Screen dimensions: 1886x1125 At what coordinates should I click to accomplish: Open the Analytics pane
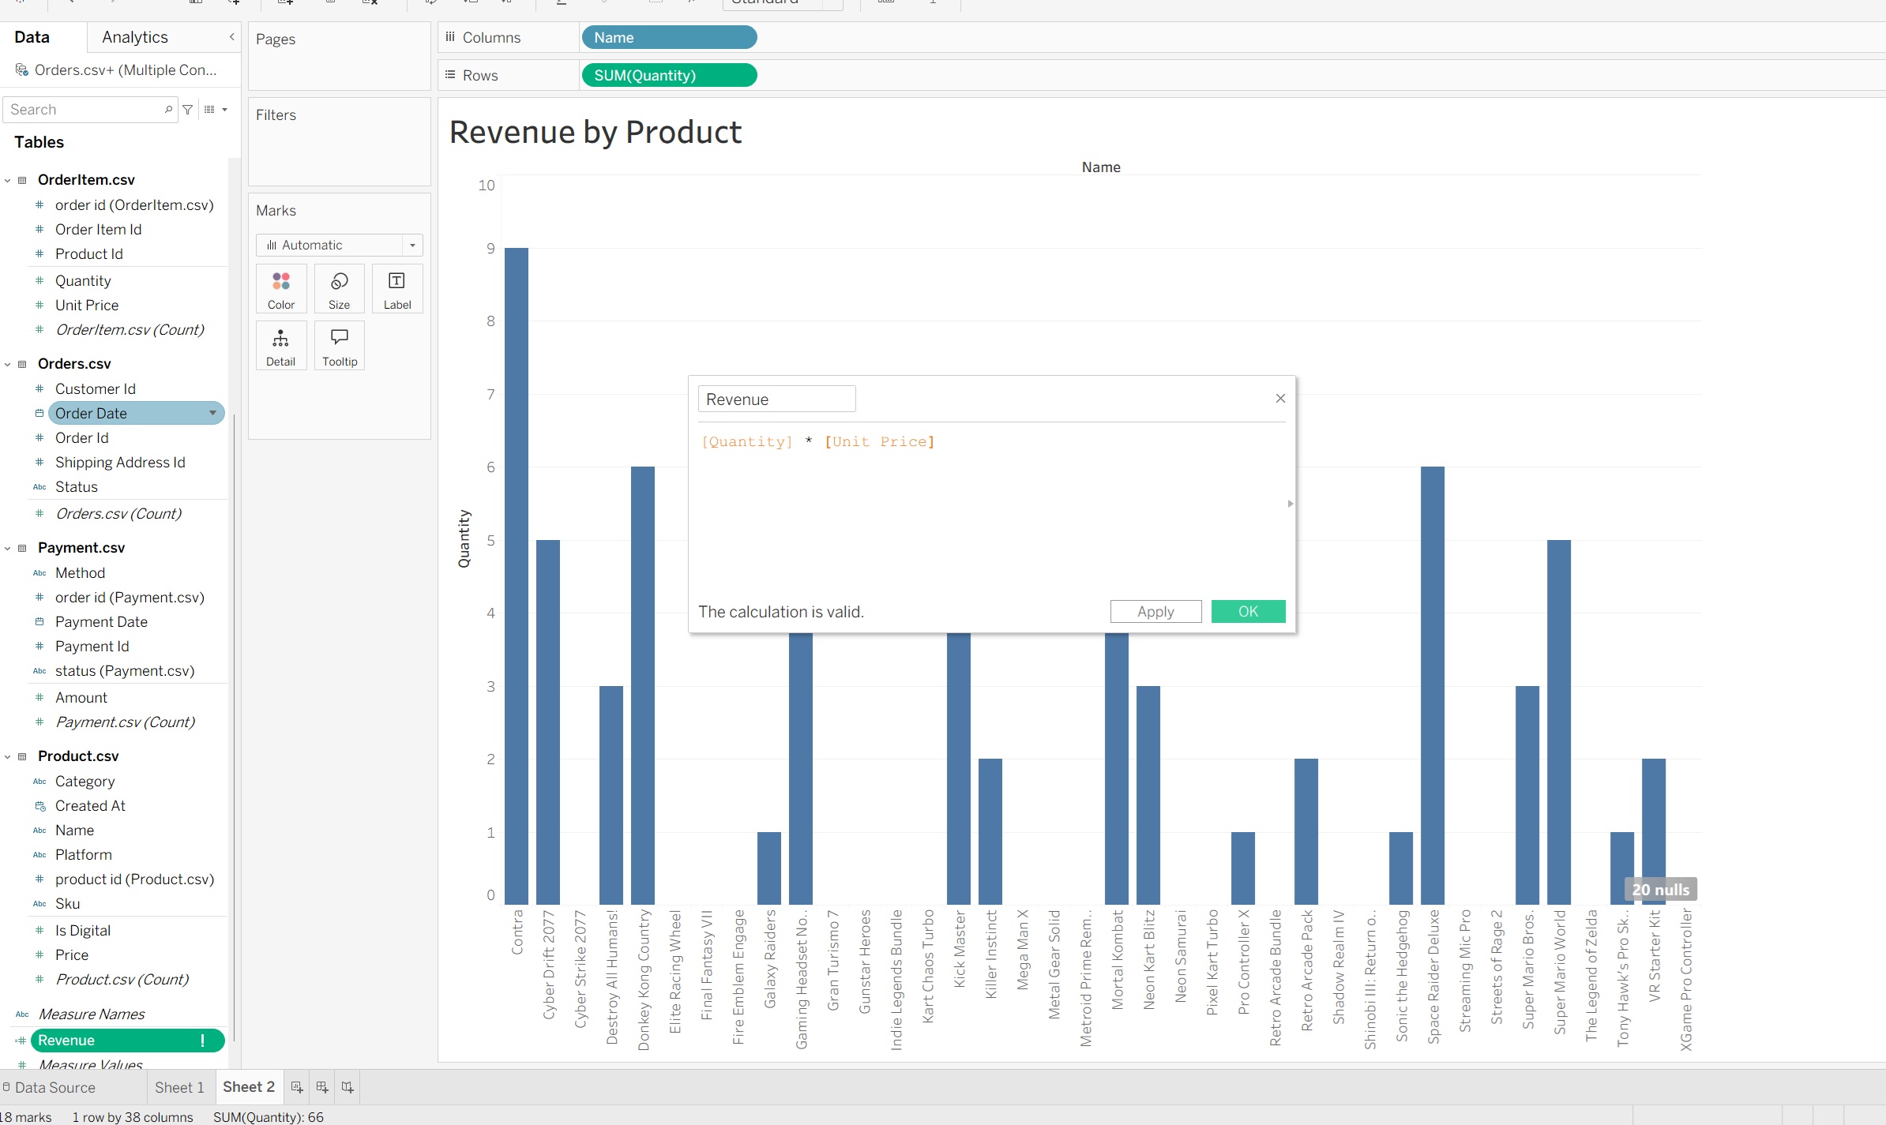tap(133, 36)
